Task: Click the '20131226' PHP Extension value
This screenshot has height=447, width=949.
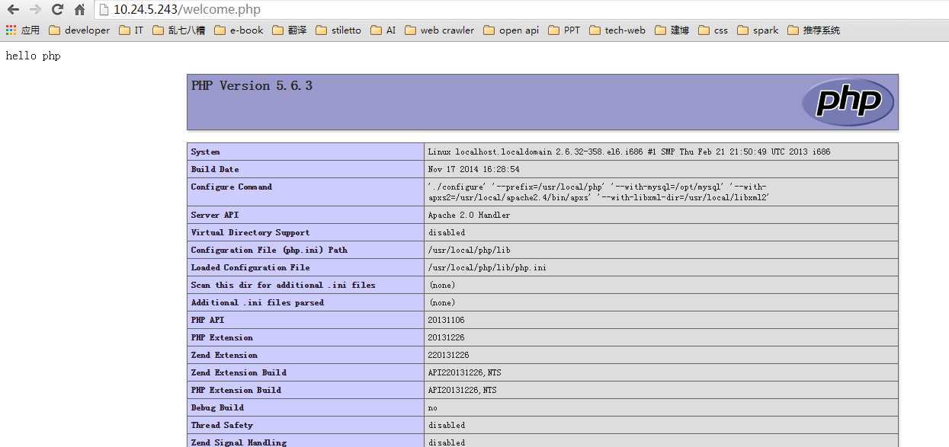Action: point(447,337)
